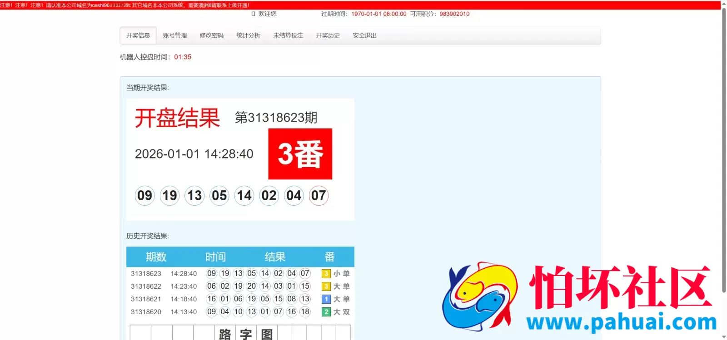This screenshot has width=727, height=340.
Task: Click time 14:13:40 in history table
Action: [x=184, y=312]
